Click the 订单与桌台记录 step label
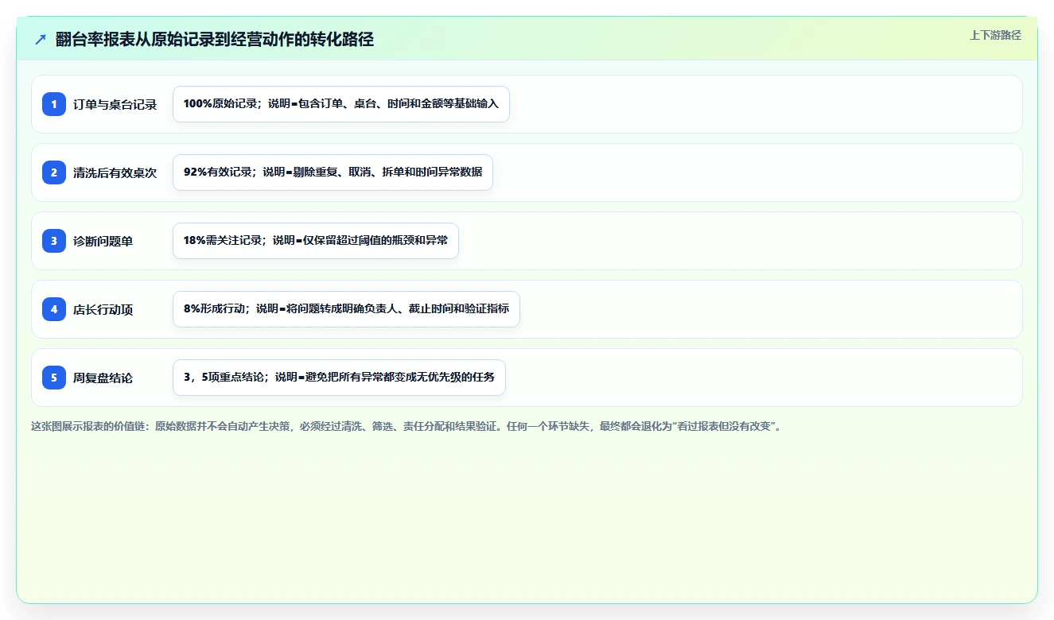 [115, 105]
